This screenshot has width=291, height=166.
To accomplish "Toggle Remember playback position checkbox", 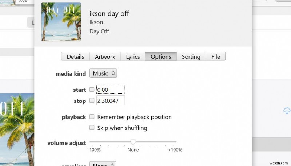I will coord(92,117).
